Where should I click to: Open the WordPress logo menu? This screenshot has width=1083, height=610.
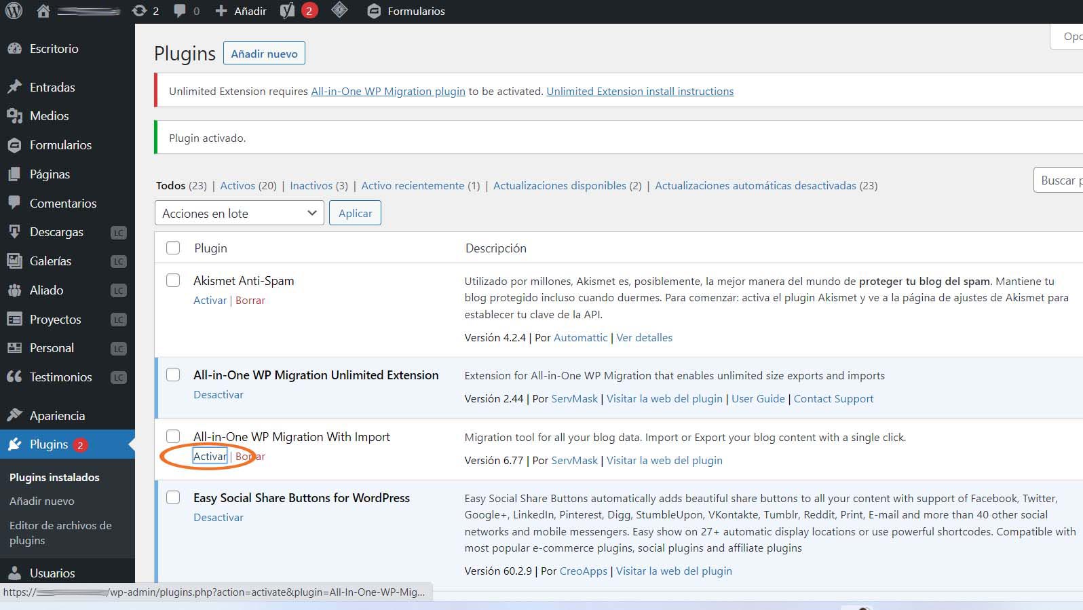[14, 11]
